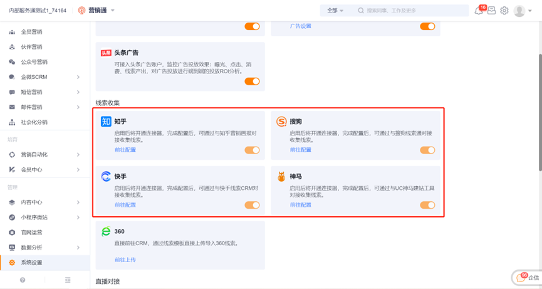
Task: Open the notification bell icon
Action: (479, 11)
